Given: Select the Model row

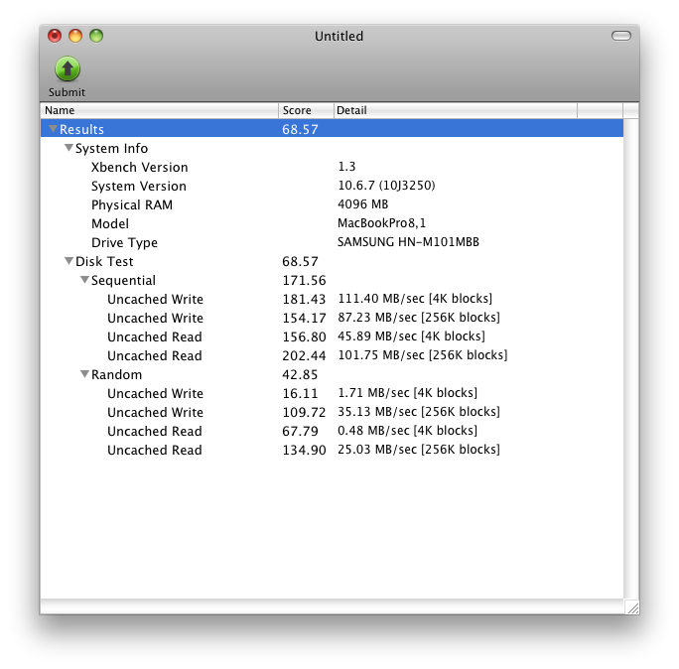Looking at the screenshot, I should click(332, 223).
